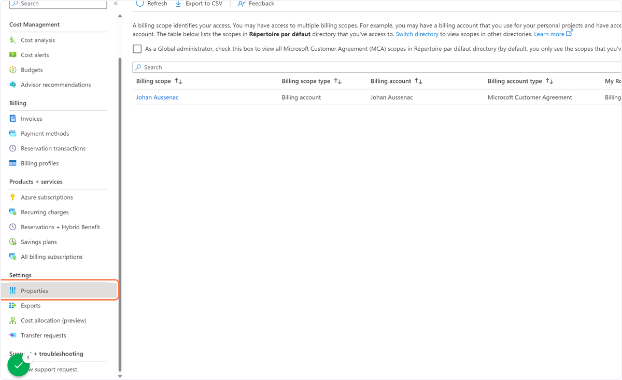Open Johan Aussenac billing scope link
This screenshot has height=380, width=622.
pyautogui.click(x=157, y=97)
